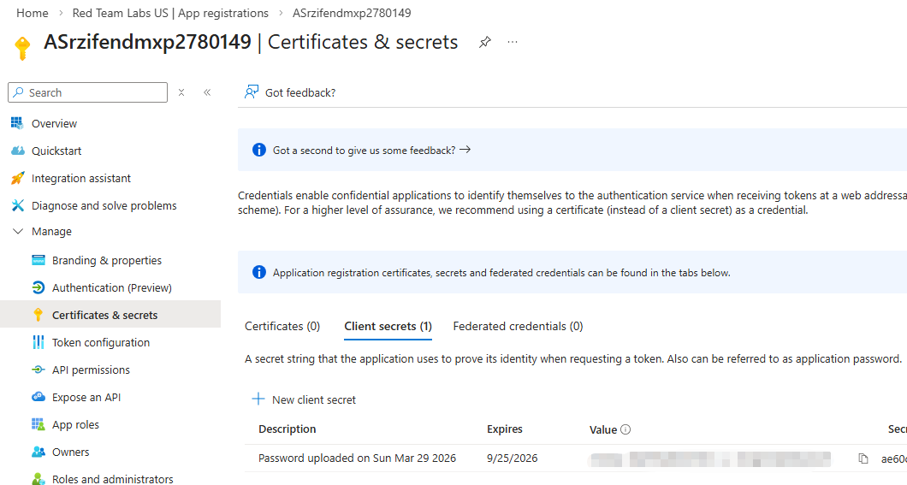907x485 pixels.
Task: Collapse the Manage section
Action: pos(18,232)
